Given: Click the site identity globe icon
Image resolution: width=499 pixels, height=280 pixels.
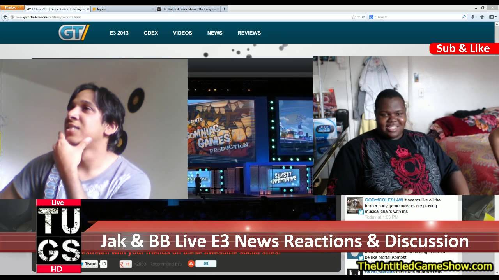Looking at the screenshot, I should [x=12, y=17].
